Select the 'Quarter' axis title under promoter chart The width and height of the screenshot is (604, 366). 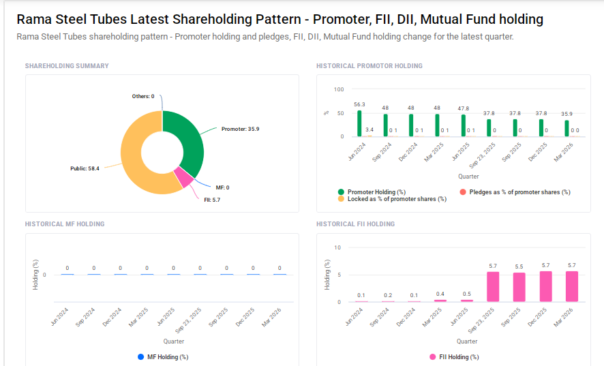(468, 176)
